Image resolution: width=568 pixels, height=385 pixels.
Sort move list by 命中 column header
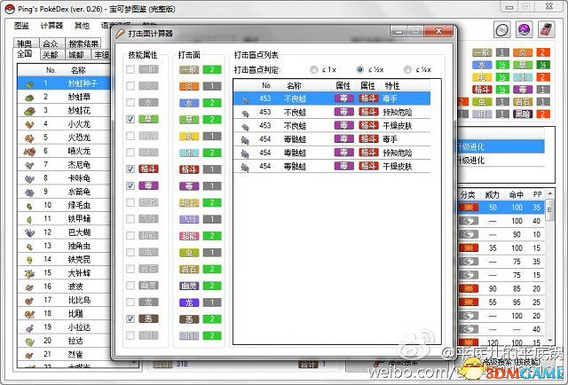coord(517,195)
